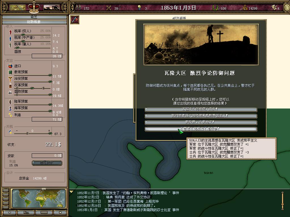290x217 pixels.
Task: Click the globe icon next to 进口
Action: click(x=10, y=66)
